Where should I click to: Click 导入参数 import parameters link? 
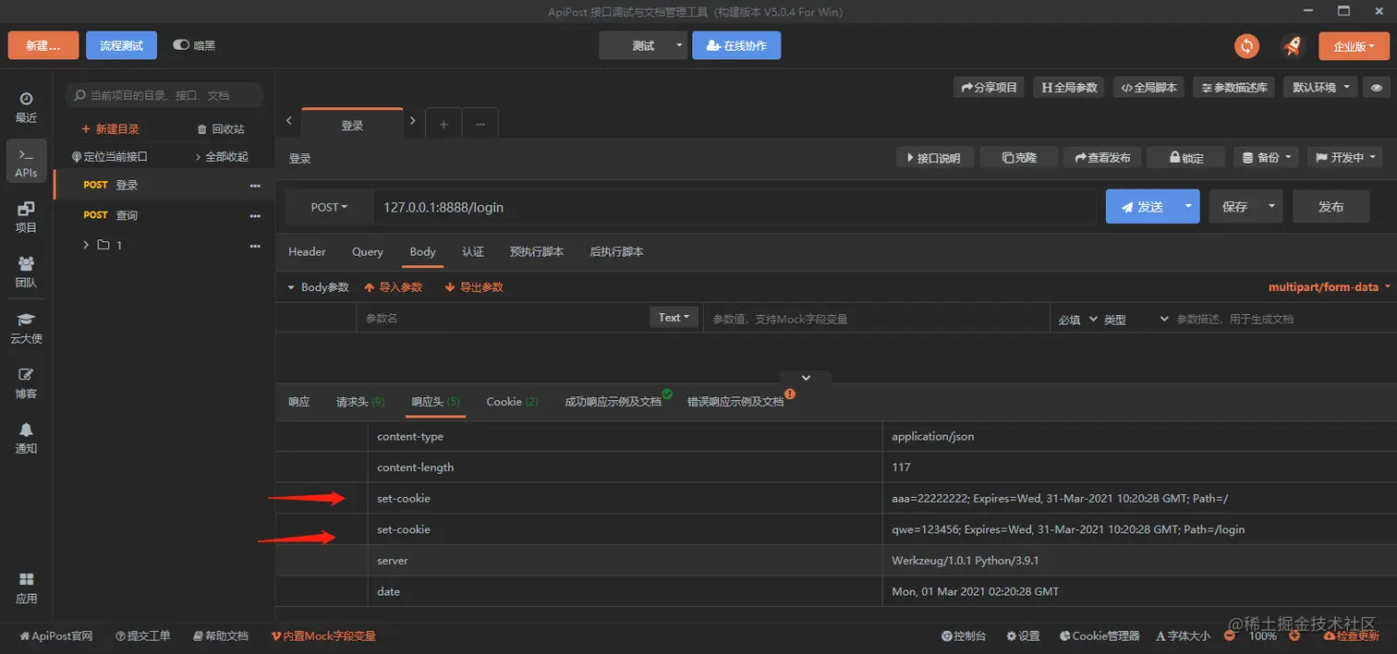394,287
